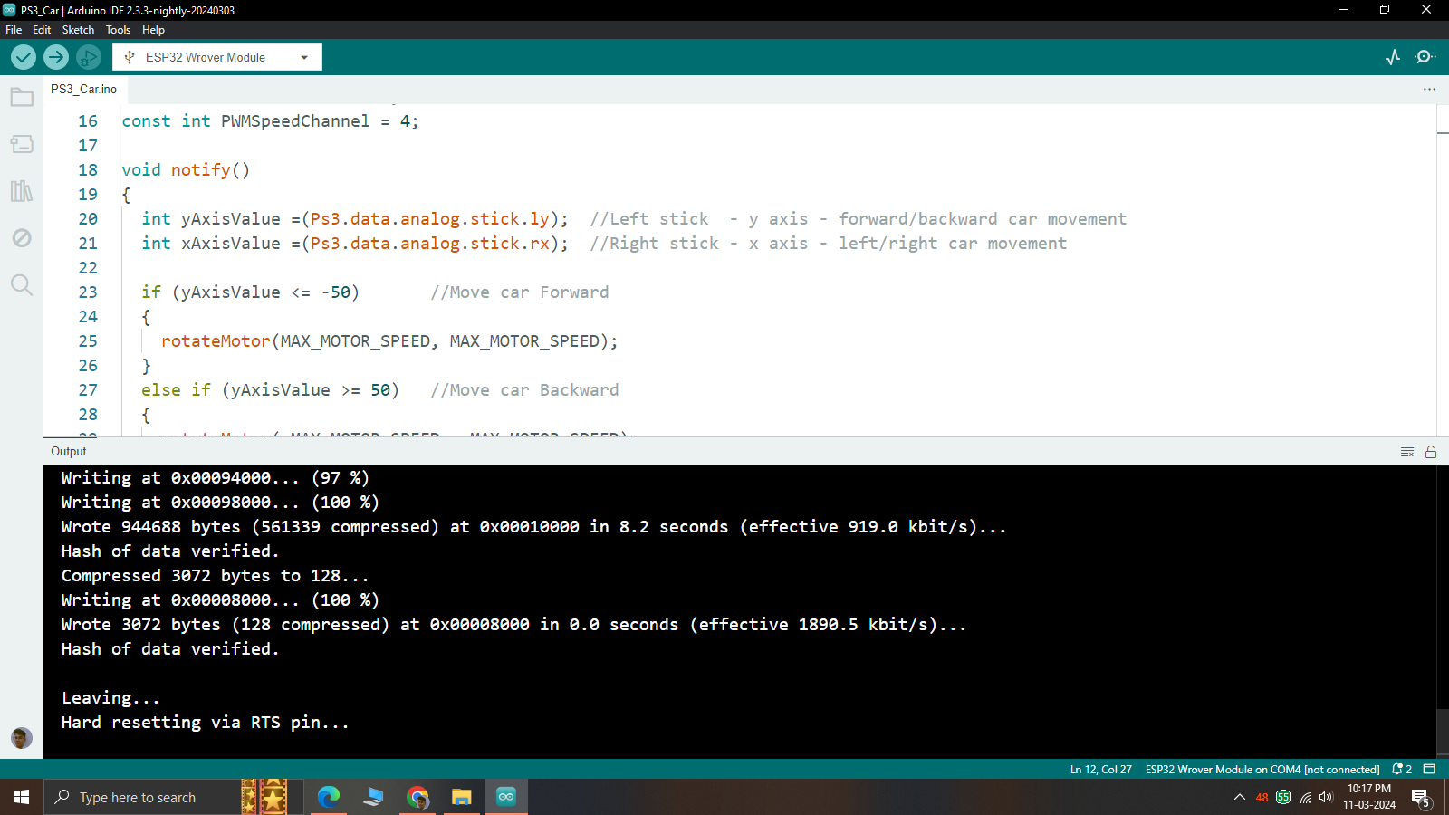Click the //Move car Backward comment
The width and height of the screenshot is (1449, 815).
click(x=525, y=390)
